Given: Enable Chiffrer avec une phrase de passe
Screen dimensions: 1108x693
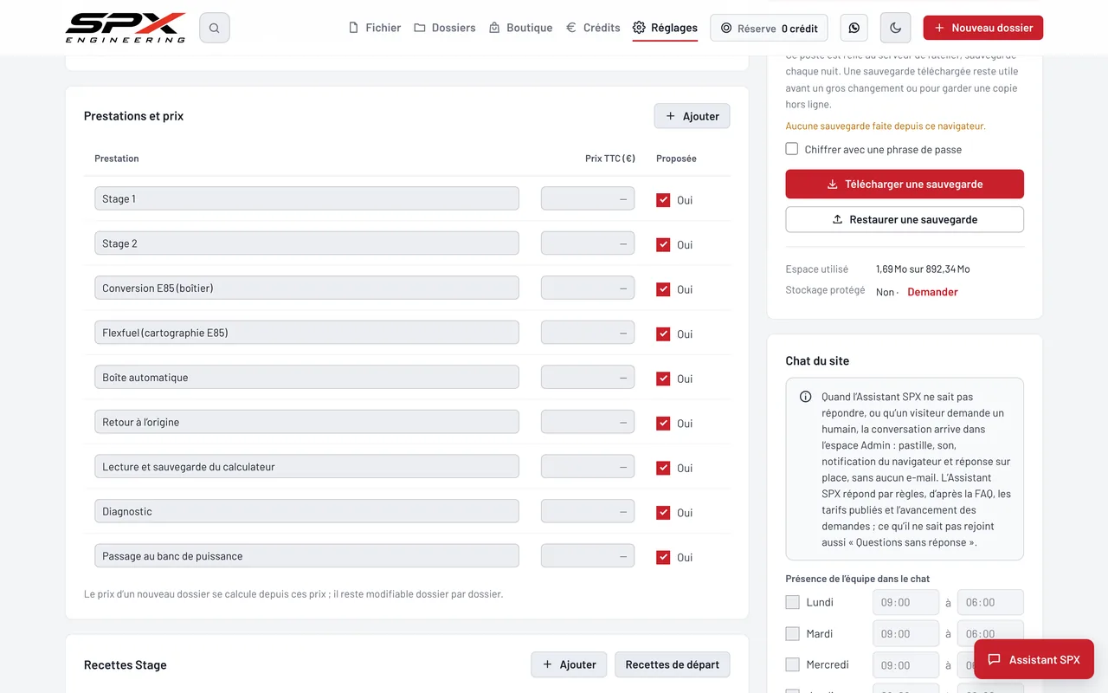Looking at the screenshot, I should coord(792,149).
